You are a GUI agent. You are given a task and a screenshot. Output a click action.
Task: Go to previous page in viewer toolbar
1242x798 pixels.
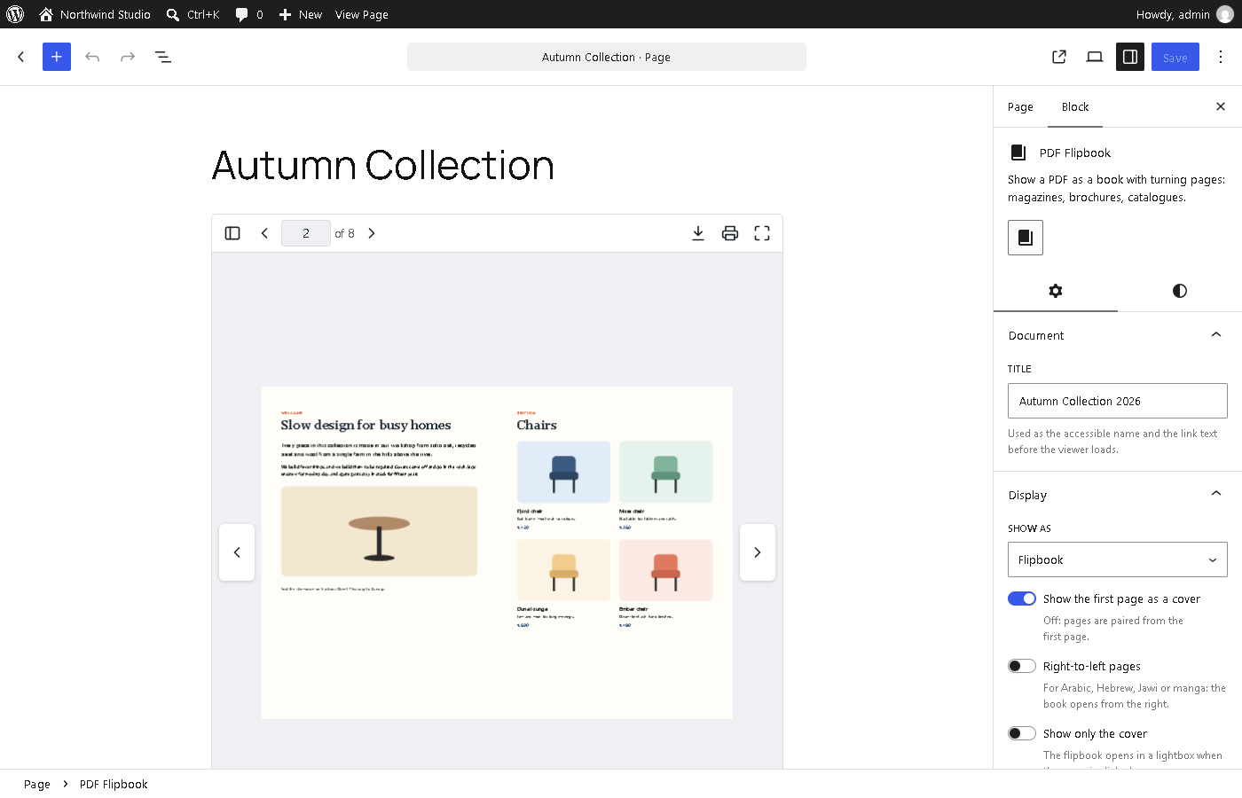click(x=264, y=233)
